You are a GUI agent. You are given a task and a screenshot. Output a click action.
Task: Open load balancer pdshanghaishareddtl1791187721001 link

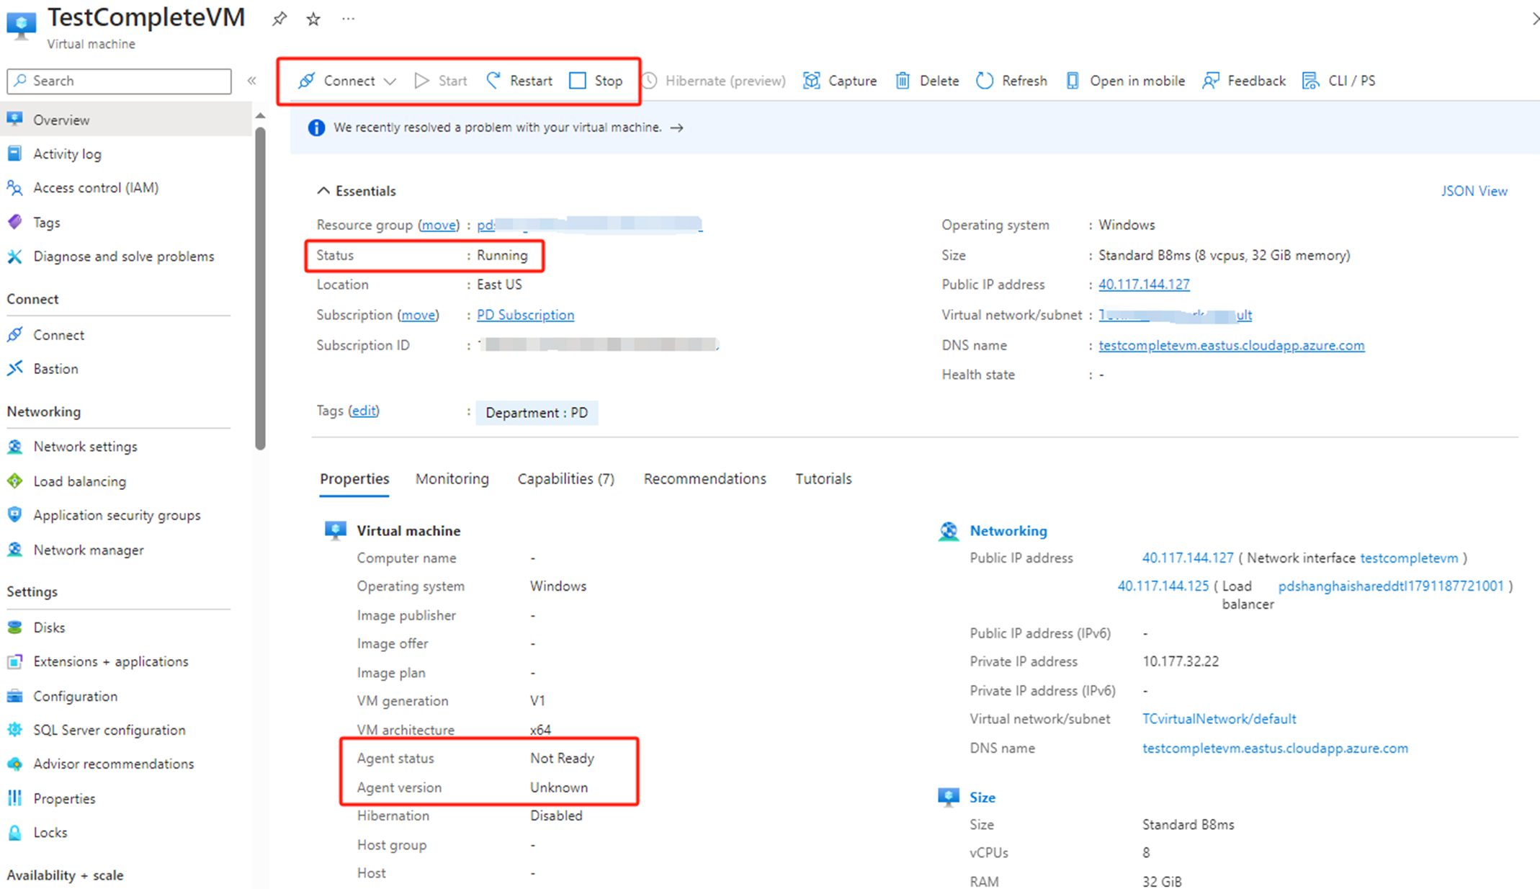tap(1391, 586)
